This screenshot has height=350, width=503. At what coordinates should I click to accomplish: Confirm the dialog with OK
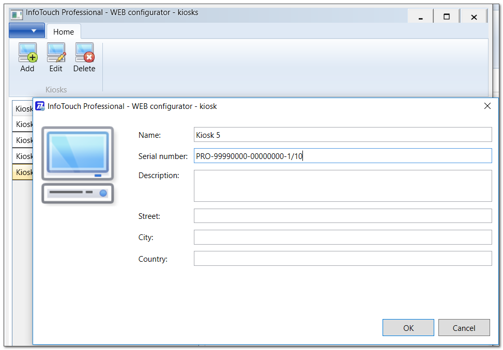pyautogui.click(x=408, y=328)
